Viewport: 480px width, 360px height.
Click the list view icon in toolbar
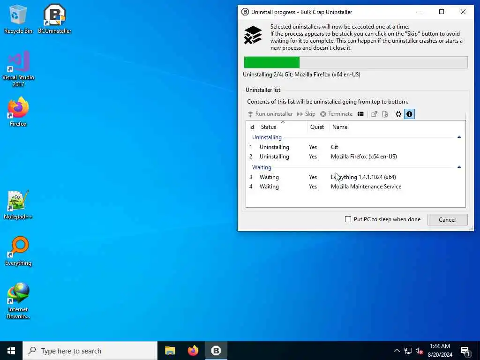click(360, 114)
